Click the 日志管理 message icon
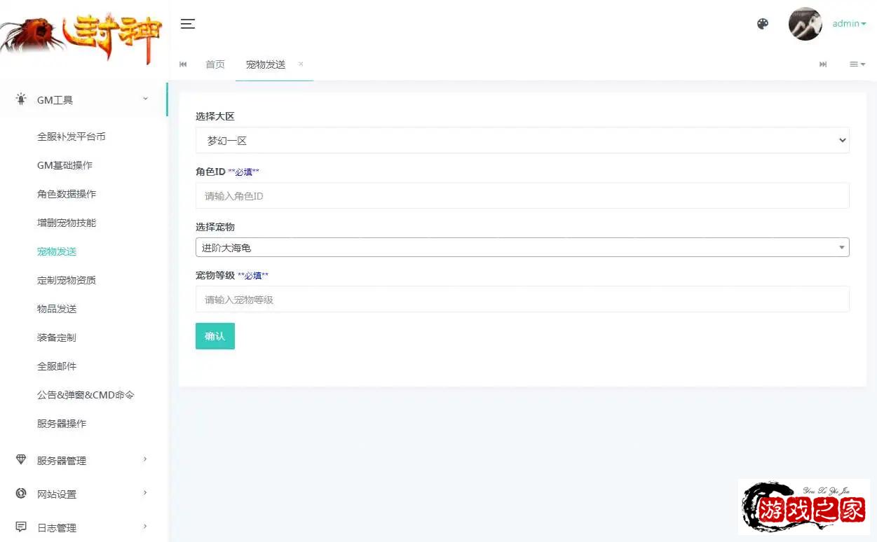The width and height of the screenshot is (877, 542). [21, 527]
